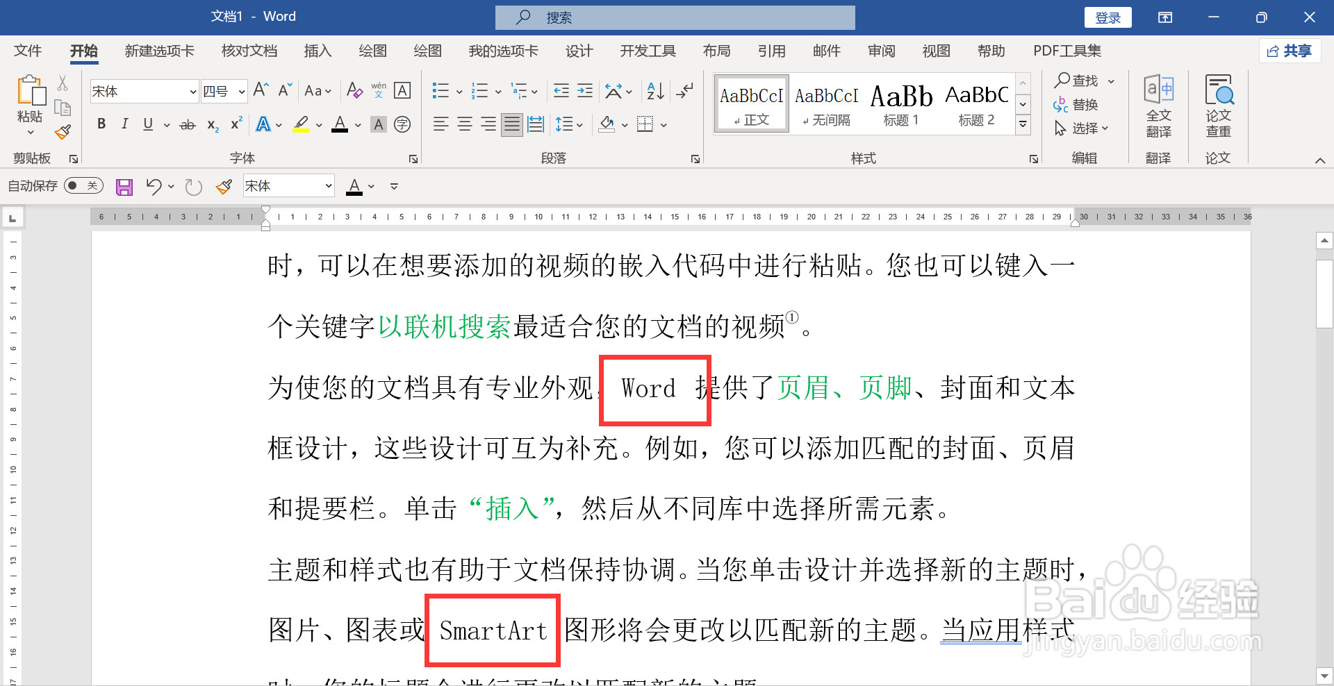Toggle Superscript formatting
The image size is (1334, 686).
tap(236, 124)
